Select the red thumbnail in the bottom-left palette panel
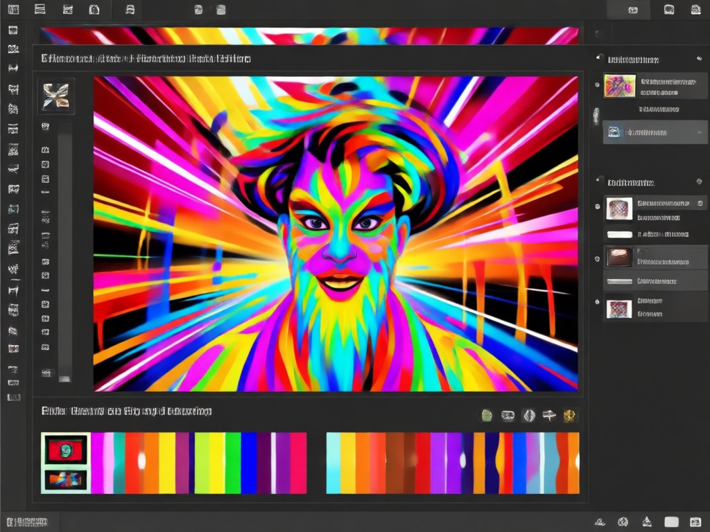This screenshot has height=532, width=710. point(66,450)
